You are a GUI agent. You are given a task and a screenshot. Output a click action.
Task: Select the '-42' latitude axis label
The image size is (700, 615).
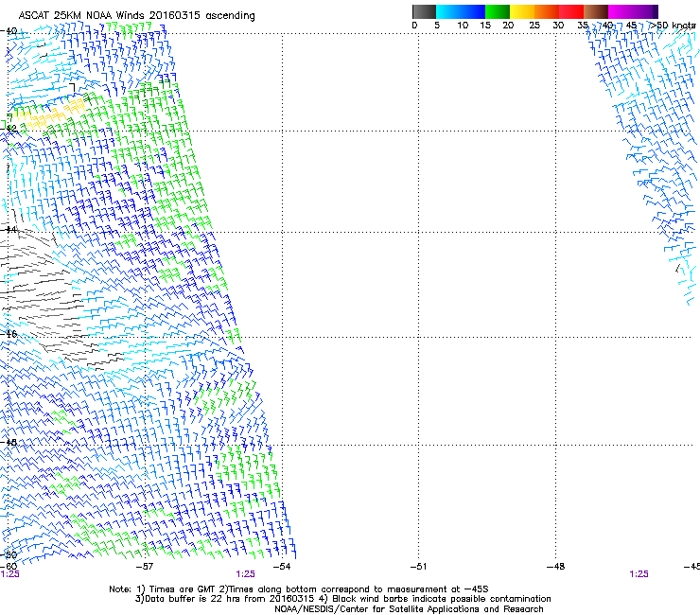click(x=9, y=128)
